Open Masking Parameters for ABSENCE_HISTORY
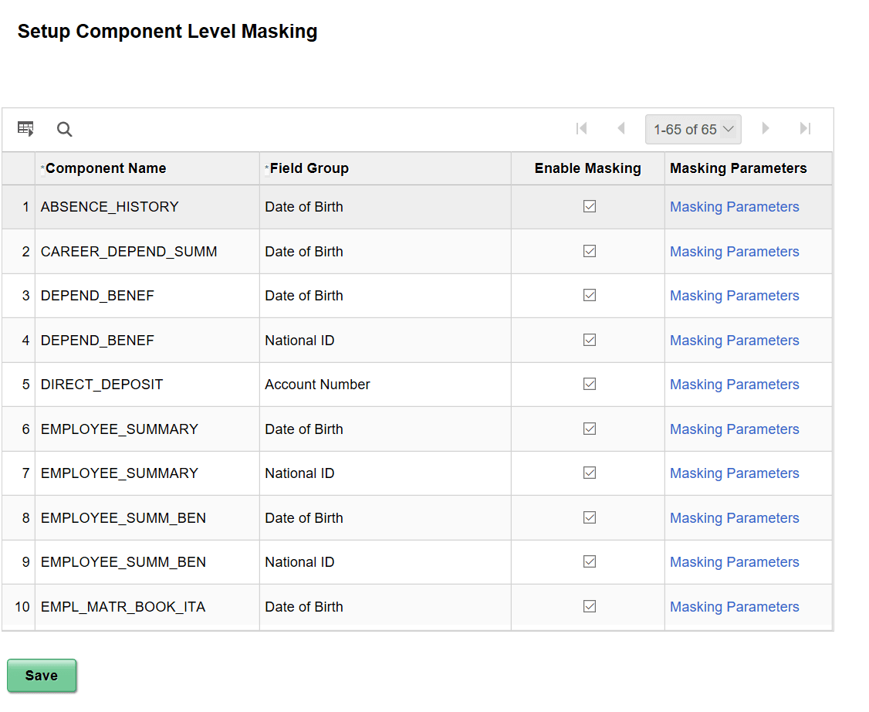Viewport: 869px width, 712px height. click(x=734, y=206)
